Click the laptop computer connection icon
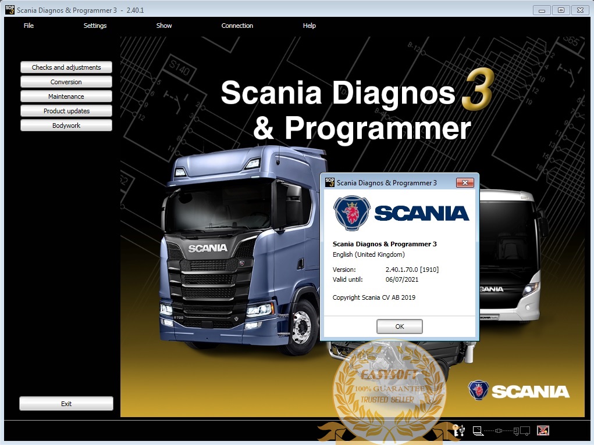This screenshot has width=594, height=445. click(478, 430)
